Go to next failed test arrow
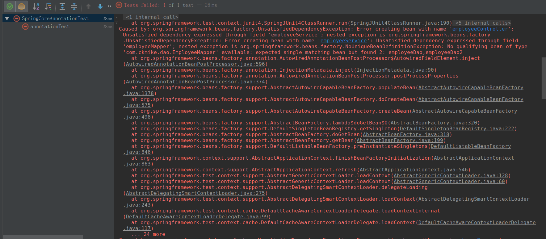Image resolution: width=546 pixels, height=239 pixels. tap(100, 6)
